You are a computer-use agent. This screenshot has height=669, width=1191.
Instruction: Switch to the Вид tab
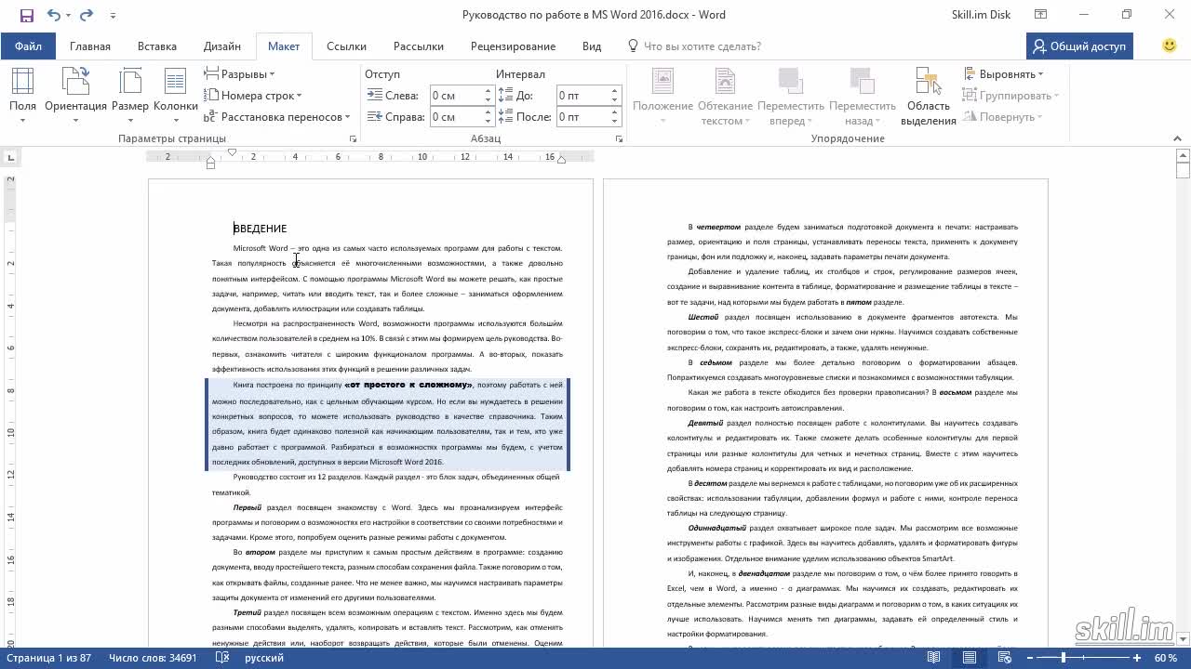pos(592,46)
